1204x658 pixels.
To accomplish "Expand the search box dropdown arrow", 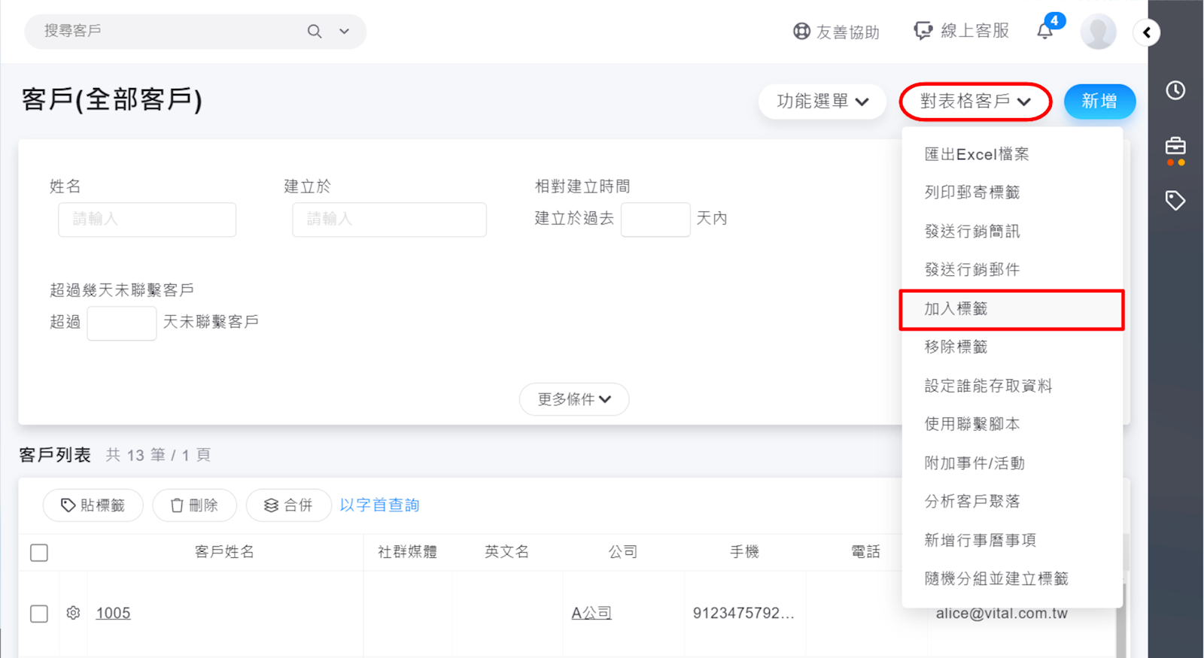I will tap(344, 32).
